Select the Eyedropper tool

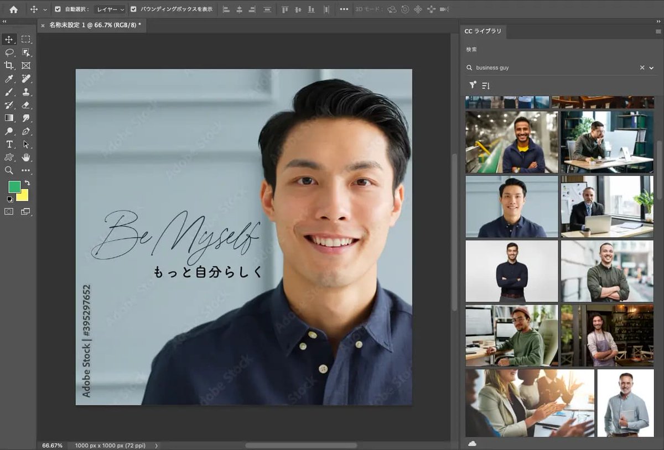tap(9, 79)
